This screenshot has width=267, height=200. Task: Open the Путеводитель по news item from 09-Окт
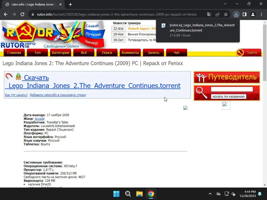tap(142, 40)
